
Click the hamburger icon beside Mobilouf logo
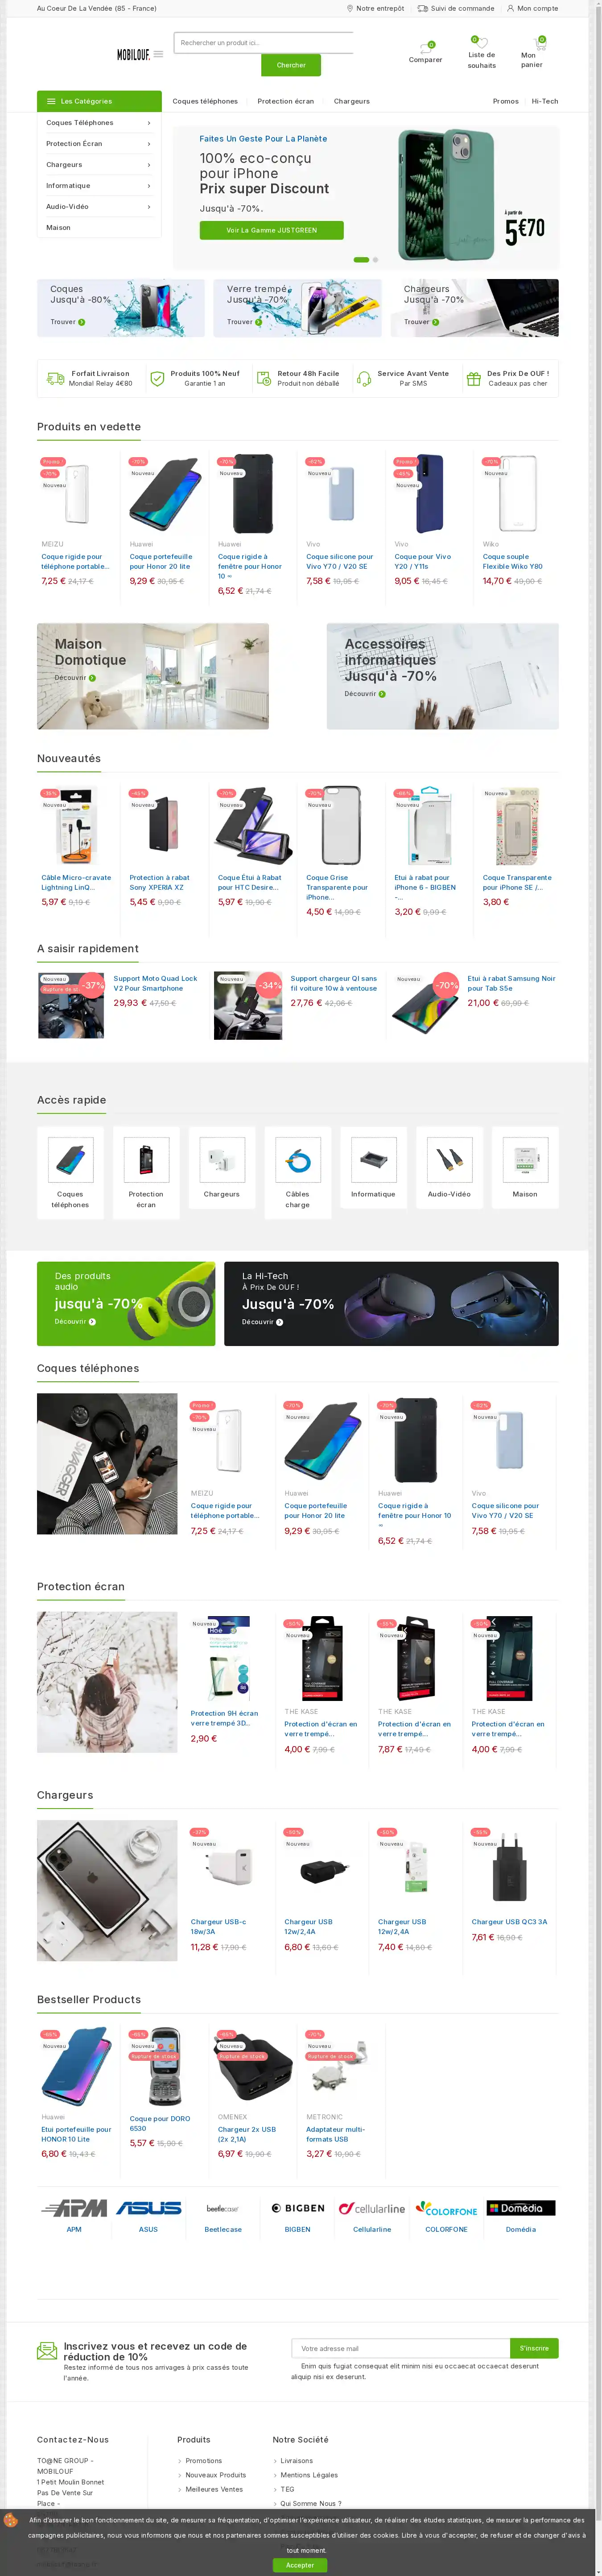158,54
